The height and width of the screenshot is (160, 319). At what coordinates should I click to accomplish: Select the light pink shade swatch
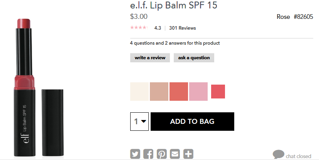tap(198, 92)
